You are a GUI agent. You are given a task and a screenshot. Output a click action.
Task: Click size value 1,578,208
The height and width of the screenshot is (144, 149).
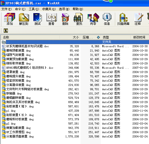[72, 136]
